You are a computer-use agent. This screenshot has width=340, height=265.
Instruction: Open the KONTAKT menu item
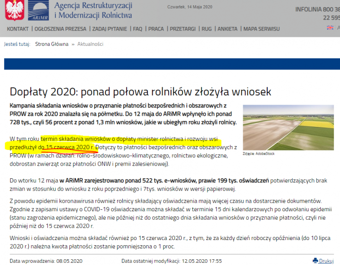[18, 29]
